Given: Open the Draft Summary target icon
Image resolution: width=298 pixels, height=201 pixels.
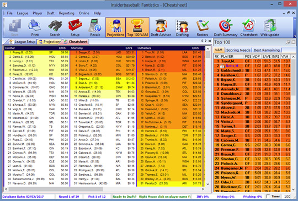Looking at the screenshot, I should pos(226,28).
